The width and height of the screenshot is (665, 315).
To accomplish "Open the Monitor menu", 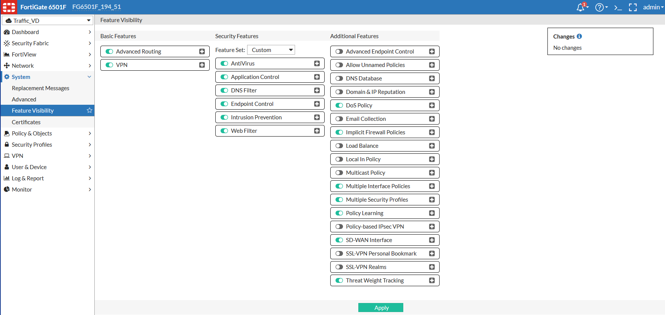I will click(x=48, y=190).
